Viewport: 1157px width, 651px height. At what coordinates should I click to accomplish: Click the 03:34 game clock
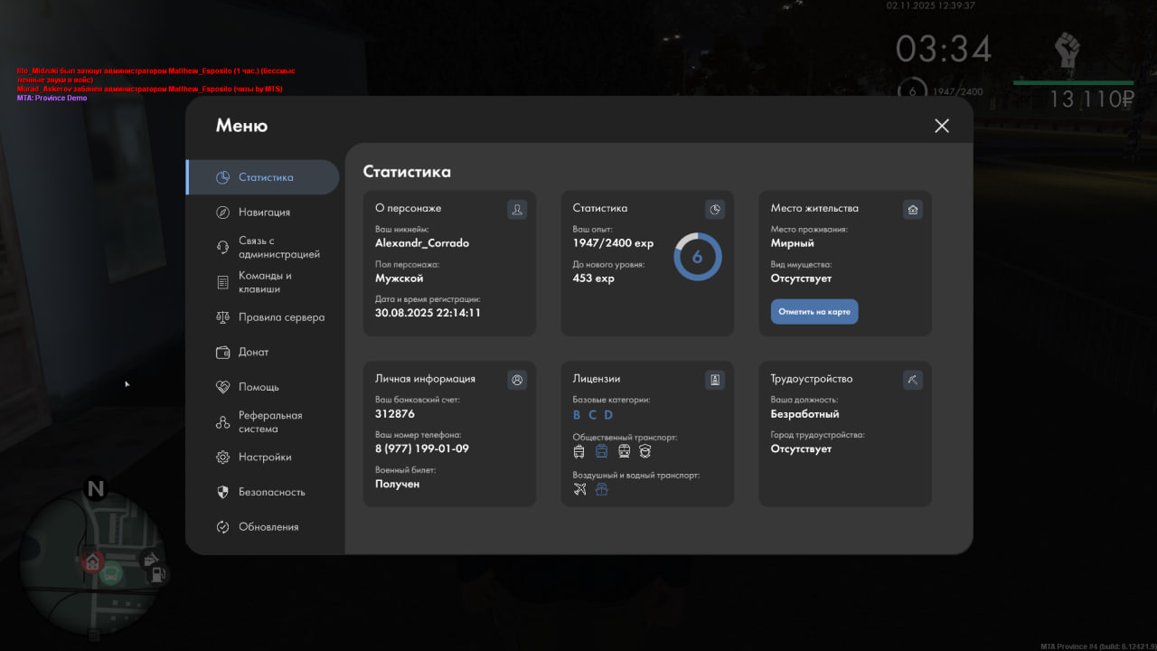944,49
